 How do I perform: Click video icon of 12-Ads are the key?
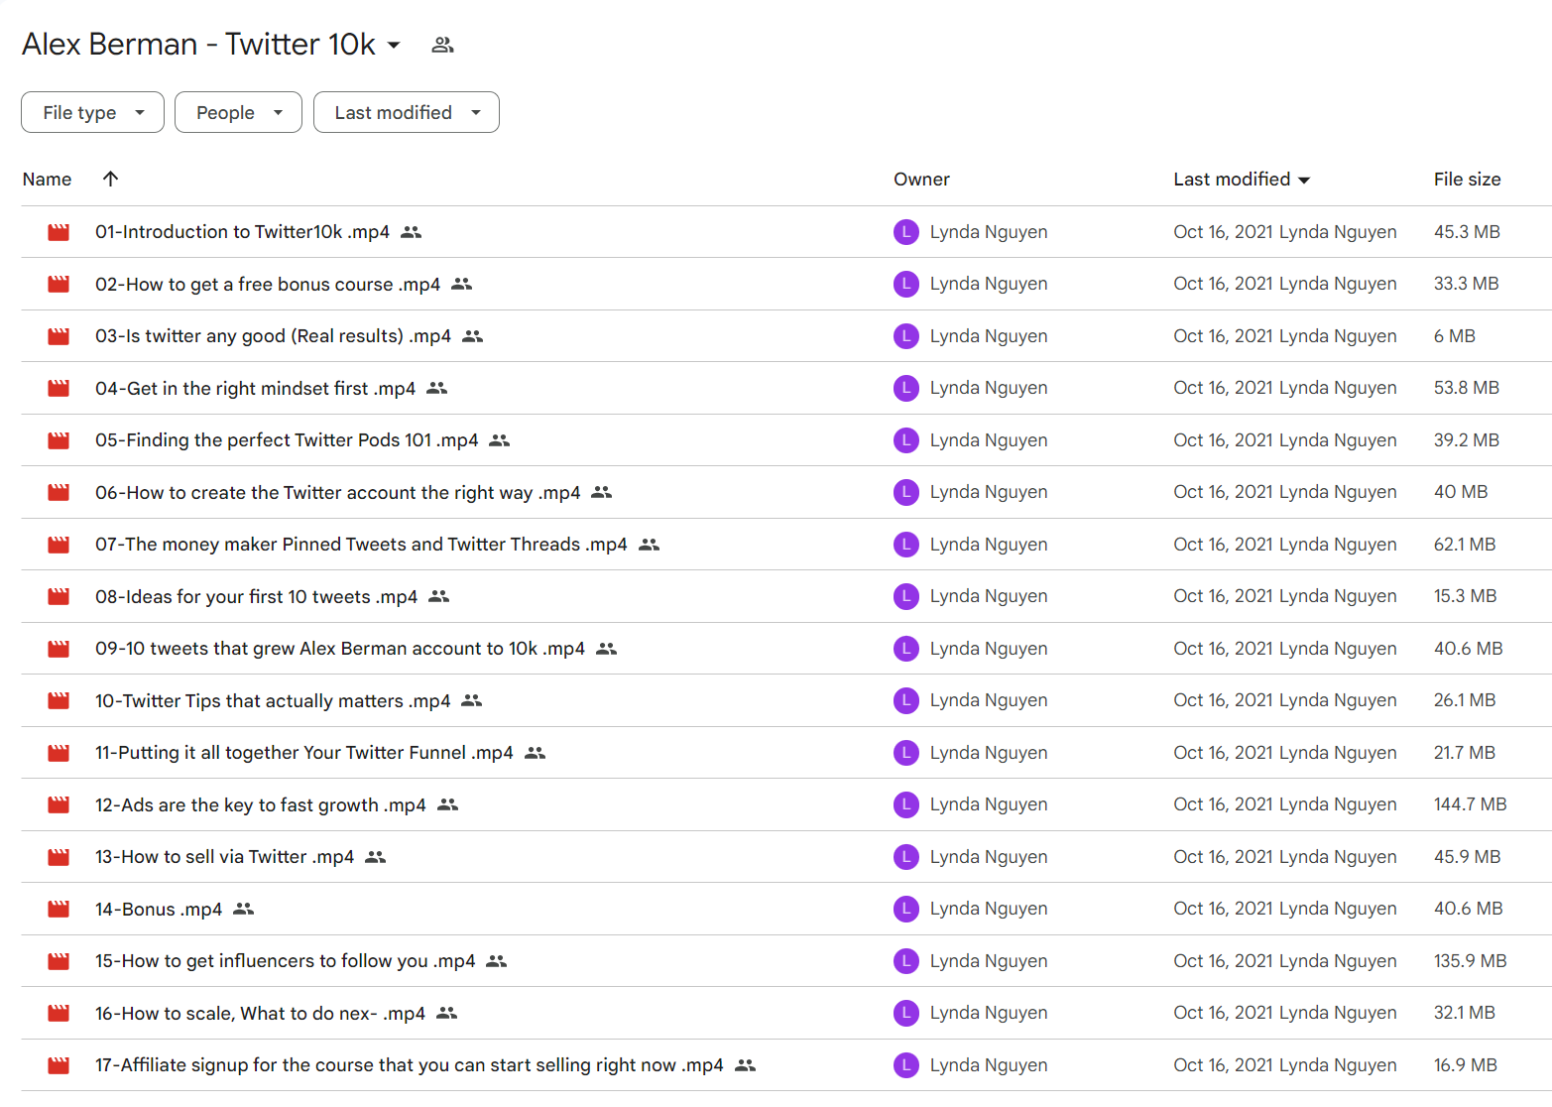(59, 804)
